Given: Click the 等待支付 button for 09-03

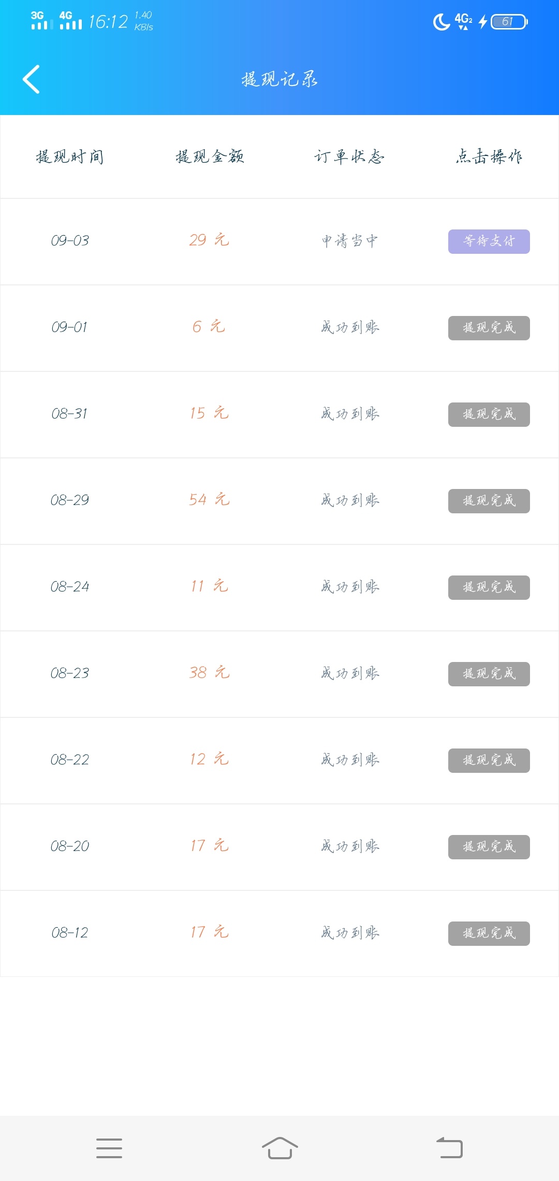Looking at the screenshot, I should (x=489, y=241).
